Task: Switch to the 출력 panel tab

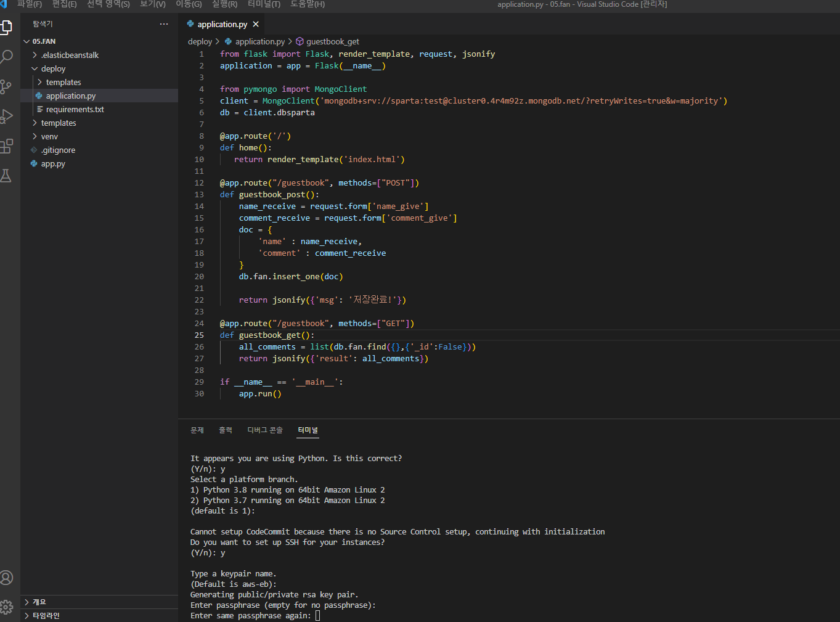Action: 226,430
